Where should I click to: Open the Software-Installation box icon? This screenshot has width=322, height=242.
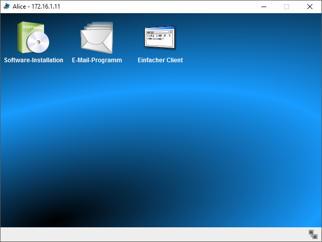pyautogui.click(x=33, y=38)
